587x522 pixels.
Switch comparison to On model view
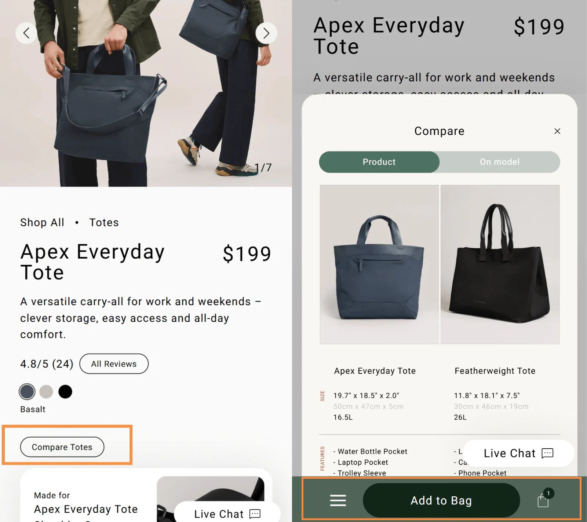pyautogui.click(x=500, y=162)
